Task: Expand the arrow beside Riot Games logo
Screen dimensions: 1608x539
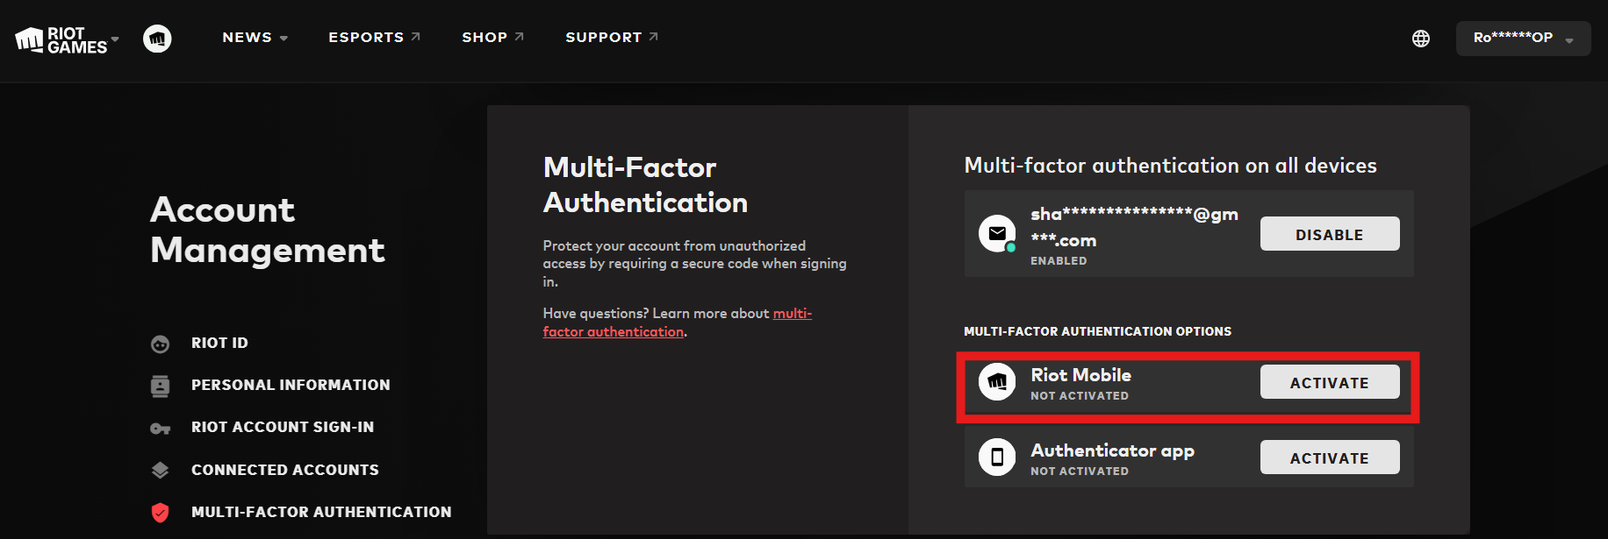Action: coord(115,39)
